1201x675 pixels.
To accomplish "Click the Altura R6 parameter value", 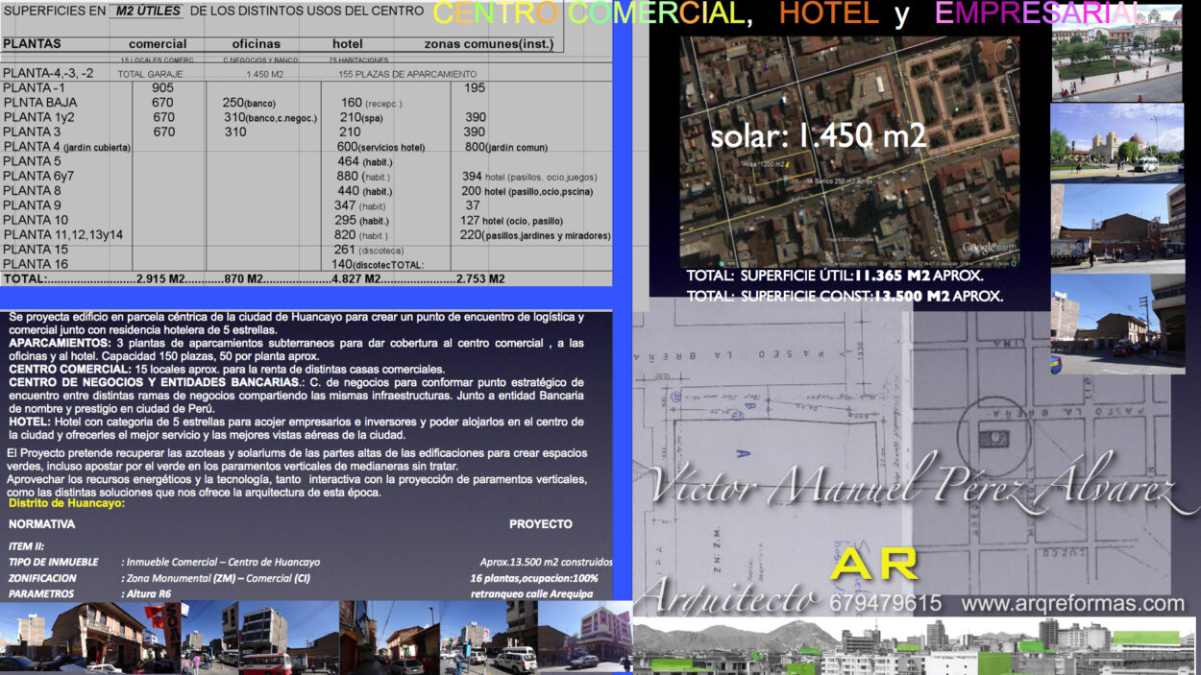I will pos(149,594).
